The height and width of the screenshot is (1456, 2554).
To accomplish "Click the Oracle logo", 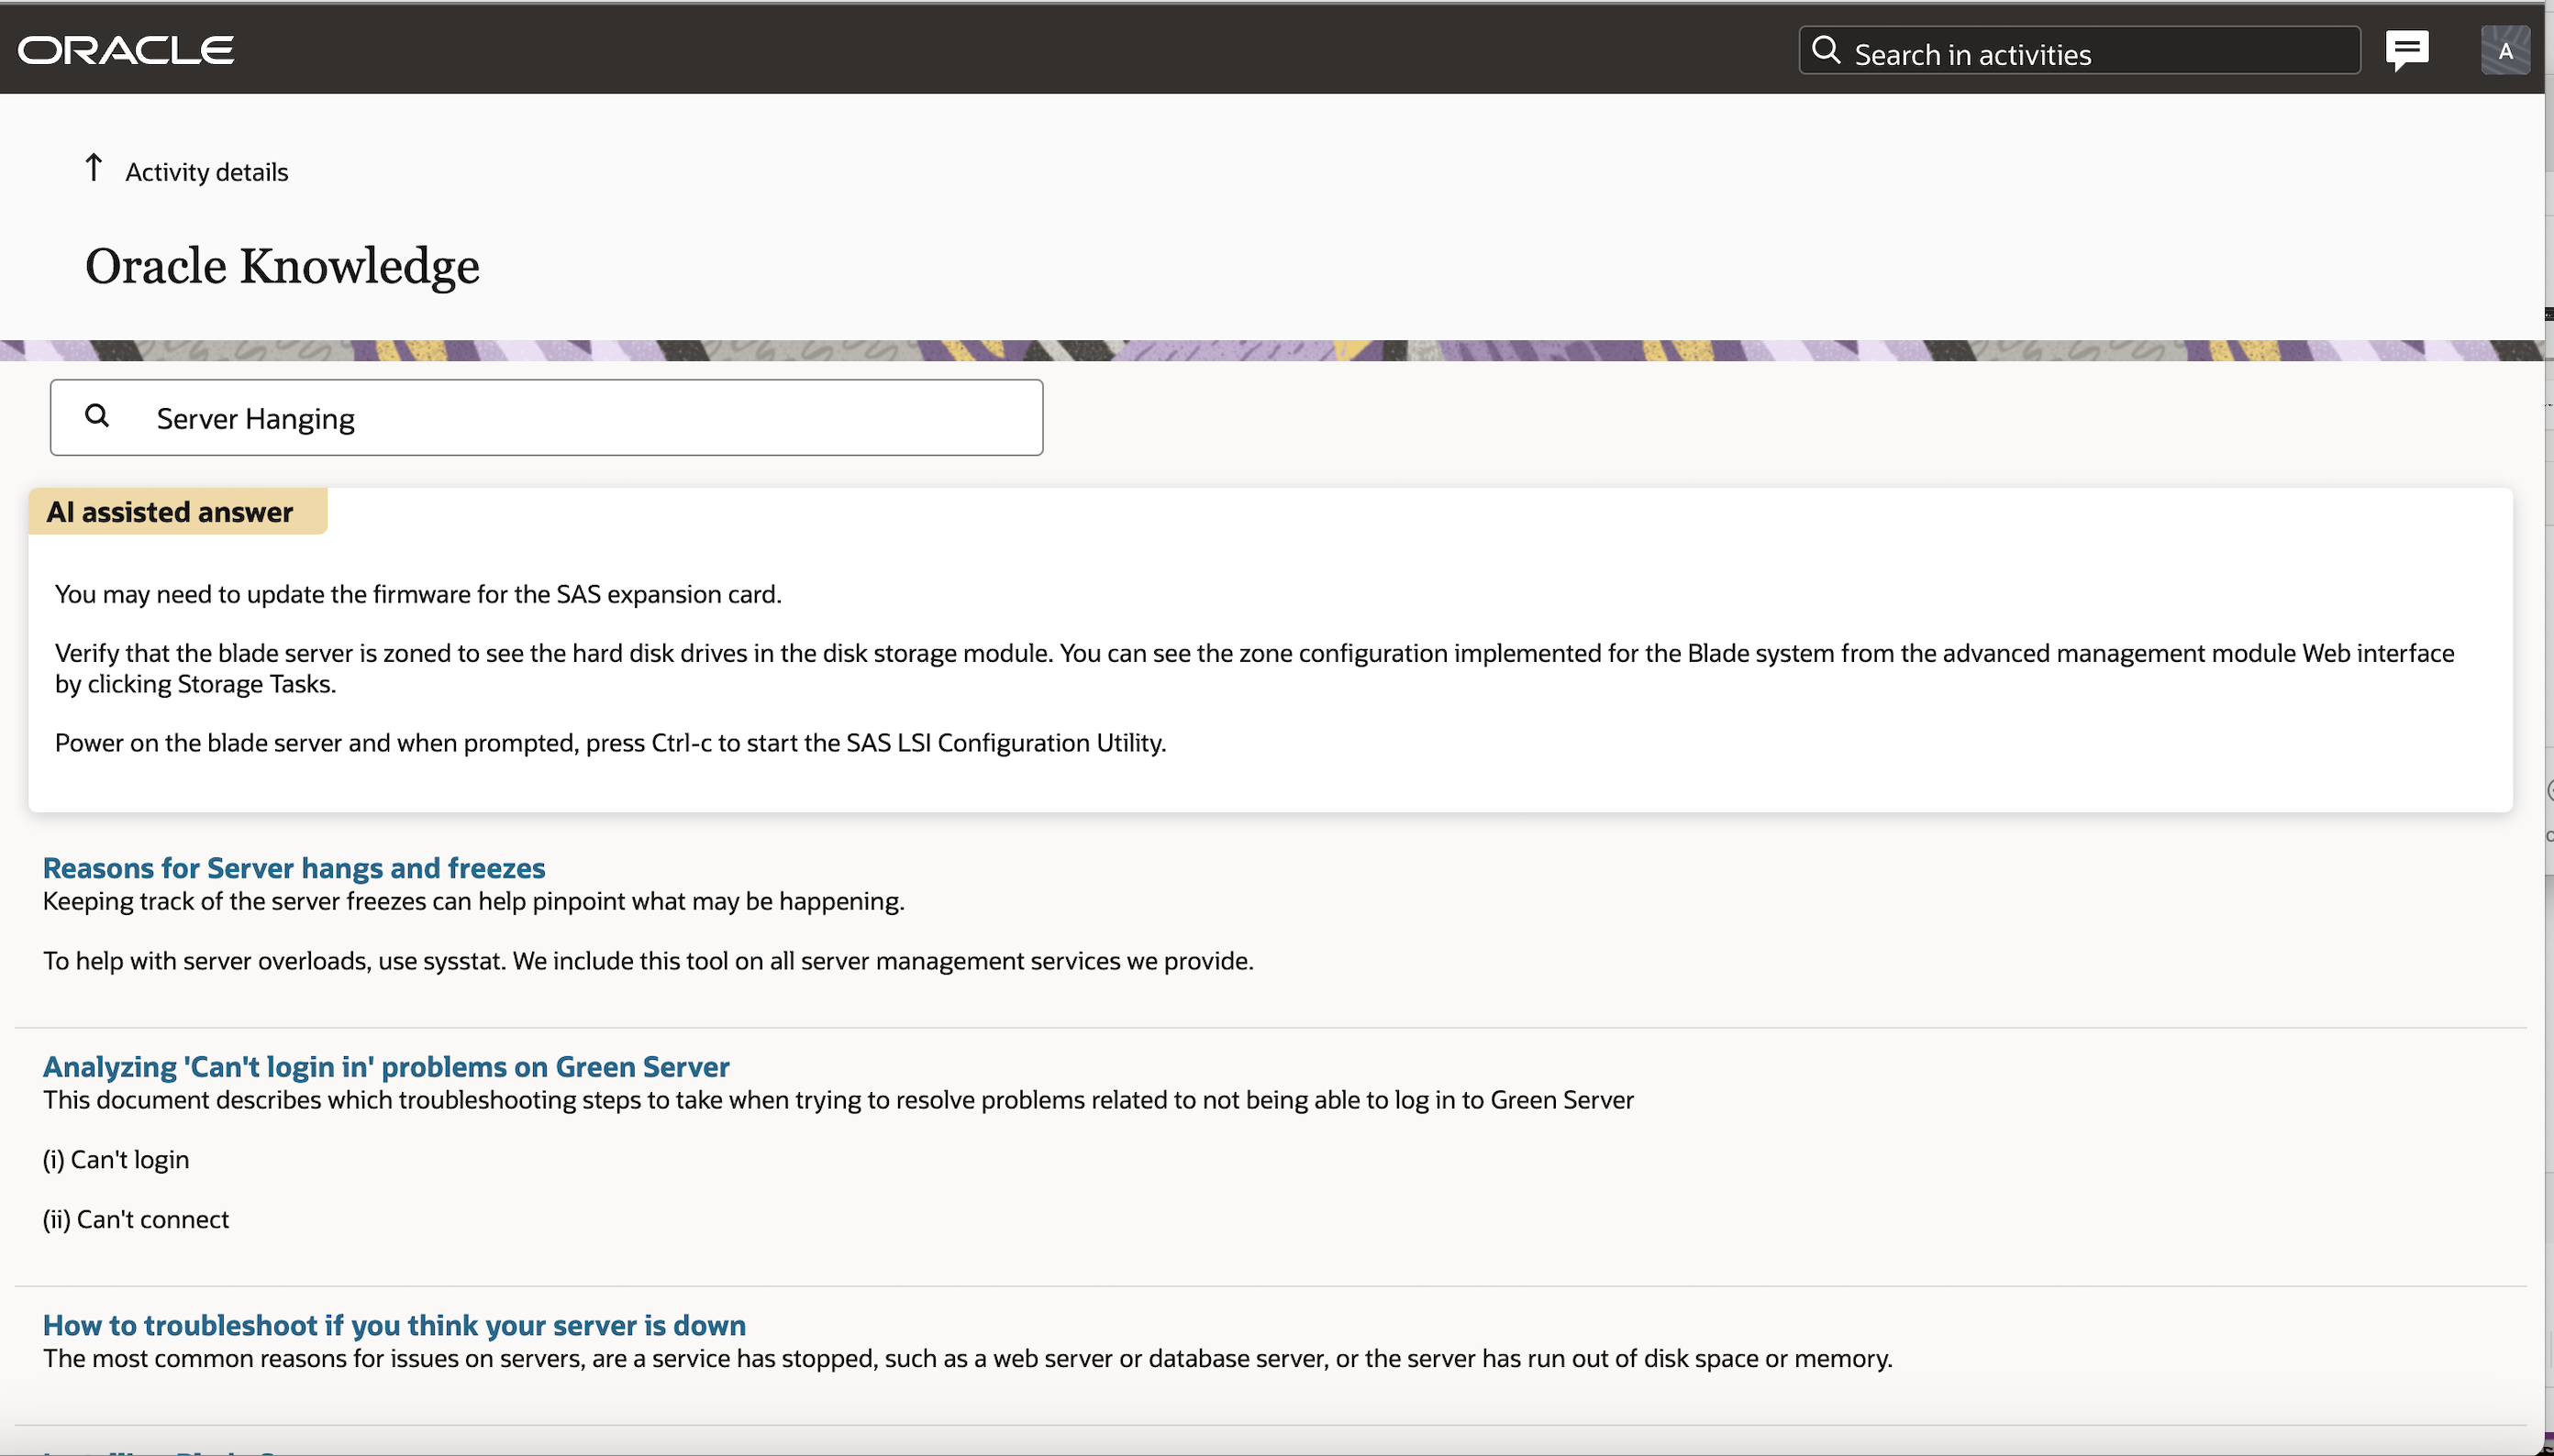I will 126,50.
